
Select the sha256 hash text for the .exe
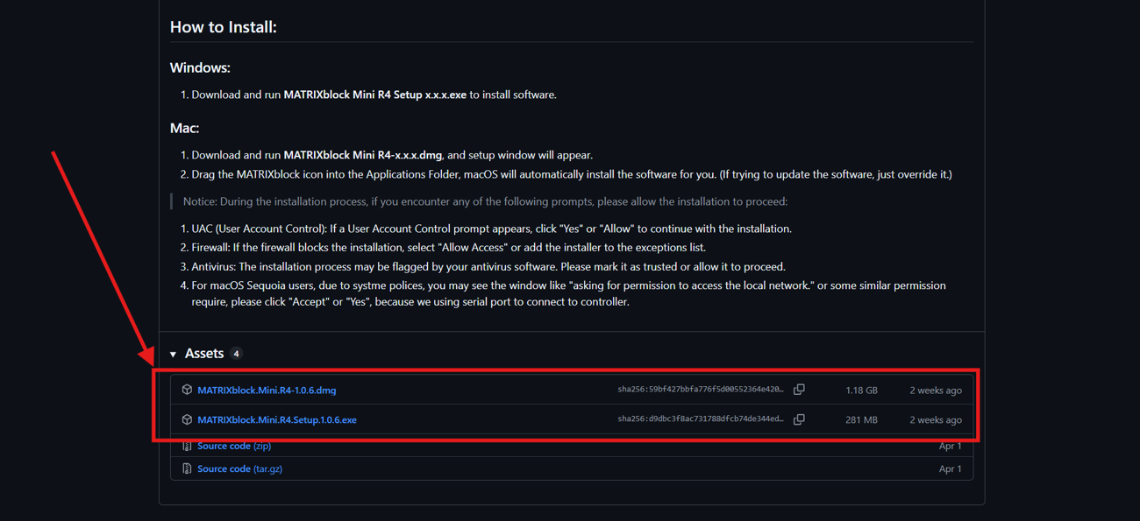pos(700,419)
